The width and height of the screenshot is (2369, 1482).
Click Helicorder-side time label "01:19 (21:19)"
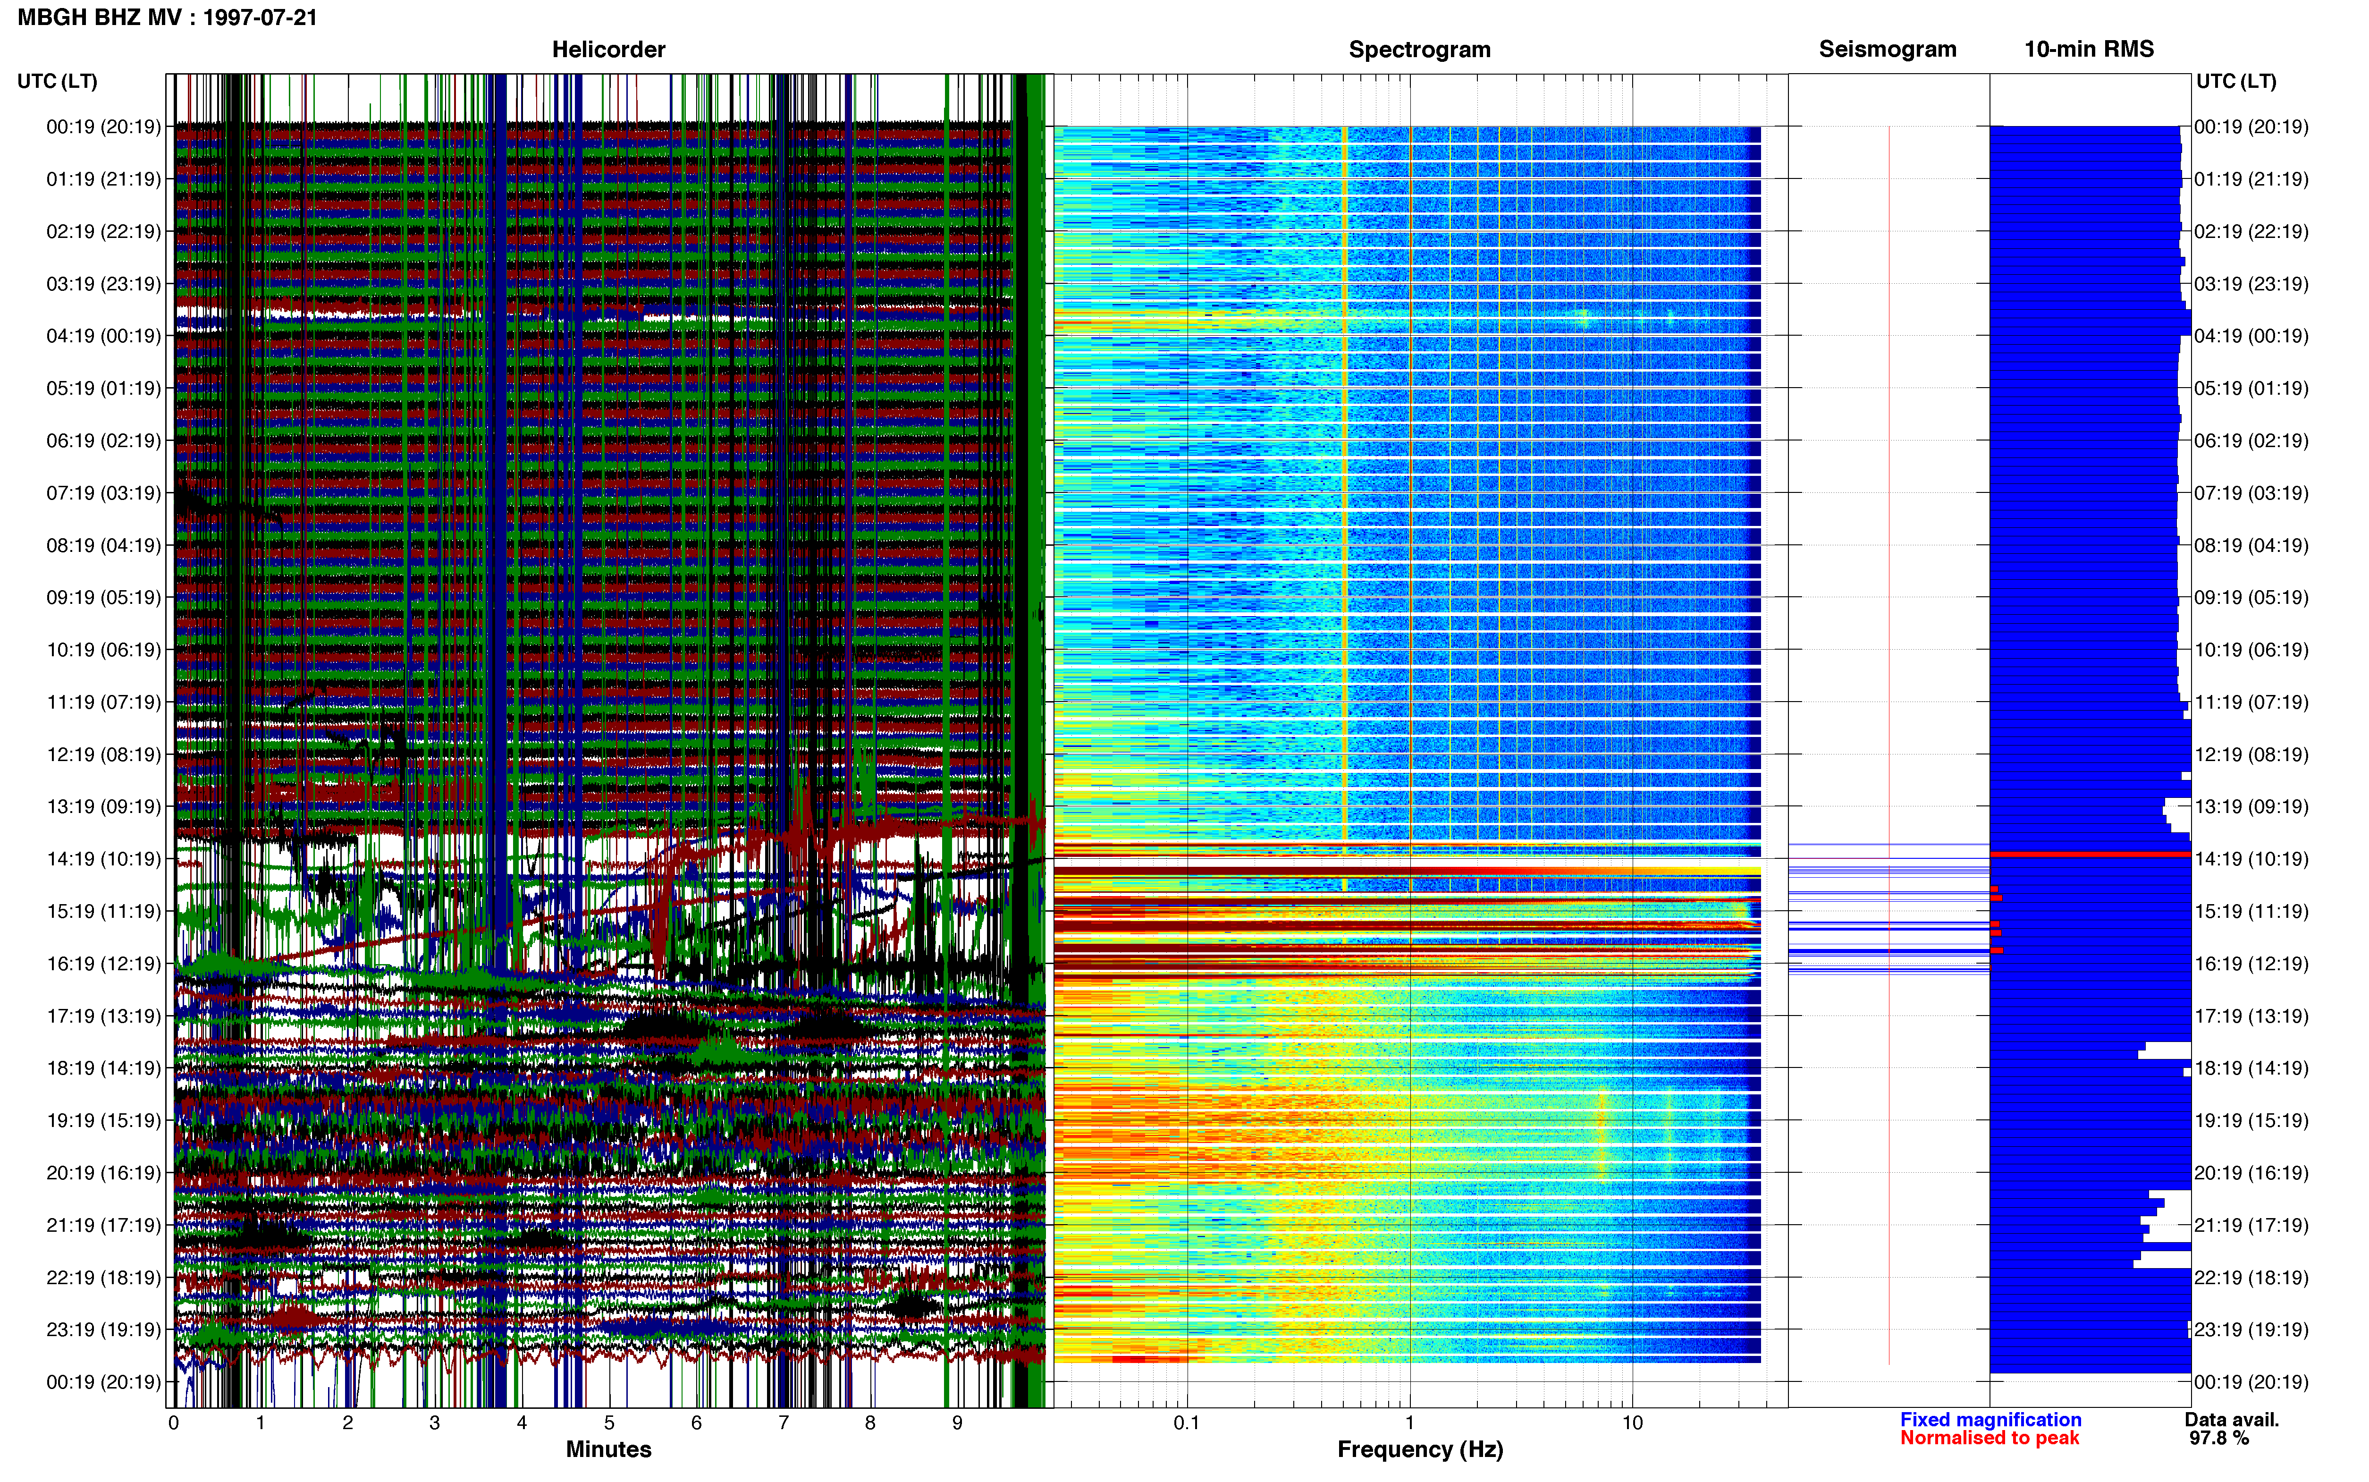pyautogui.click(x=104, y=179)
